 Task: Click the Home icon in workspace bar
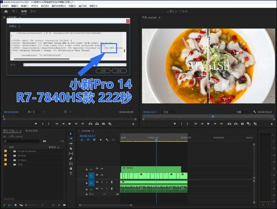pos(6,12)
